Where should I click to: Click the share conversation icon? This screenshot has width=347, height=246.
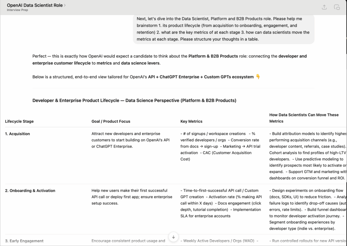tap(324, 7)
